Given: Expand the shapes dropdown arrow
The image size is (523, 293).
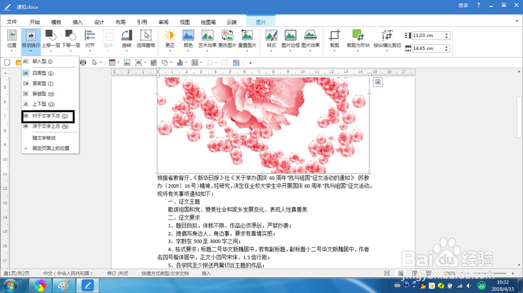Looking at the screenshot, I should [171, 63].
